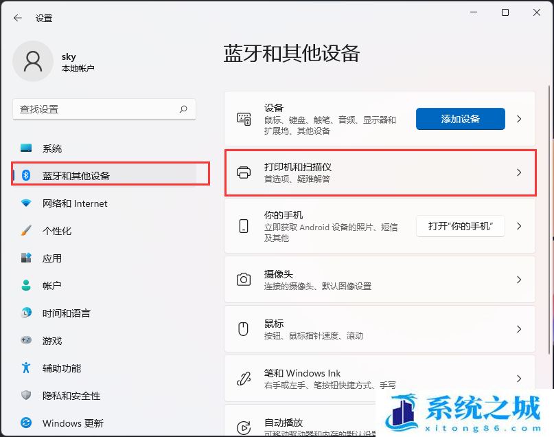Open 辅助功能 settings category
The image size is (554, 437).
(104, 368)
